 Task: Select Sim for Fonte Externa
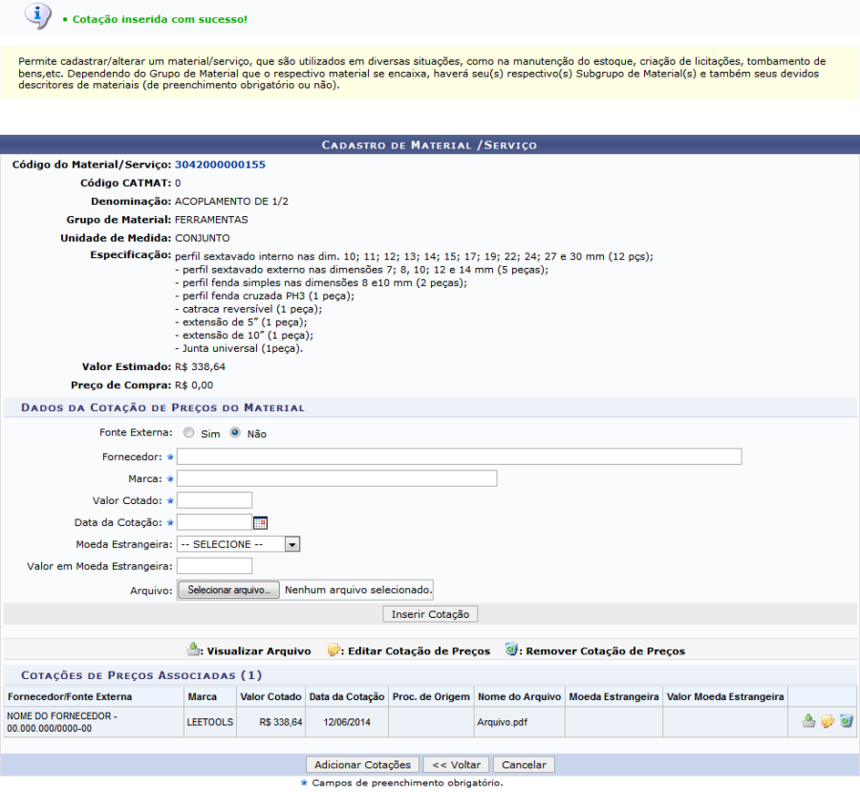tap(188, 433)
